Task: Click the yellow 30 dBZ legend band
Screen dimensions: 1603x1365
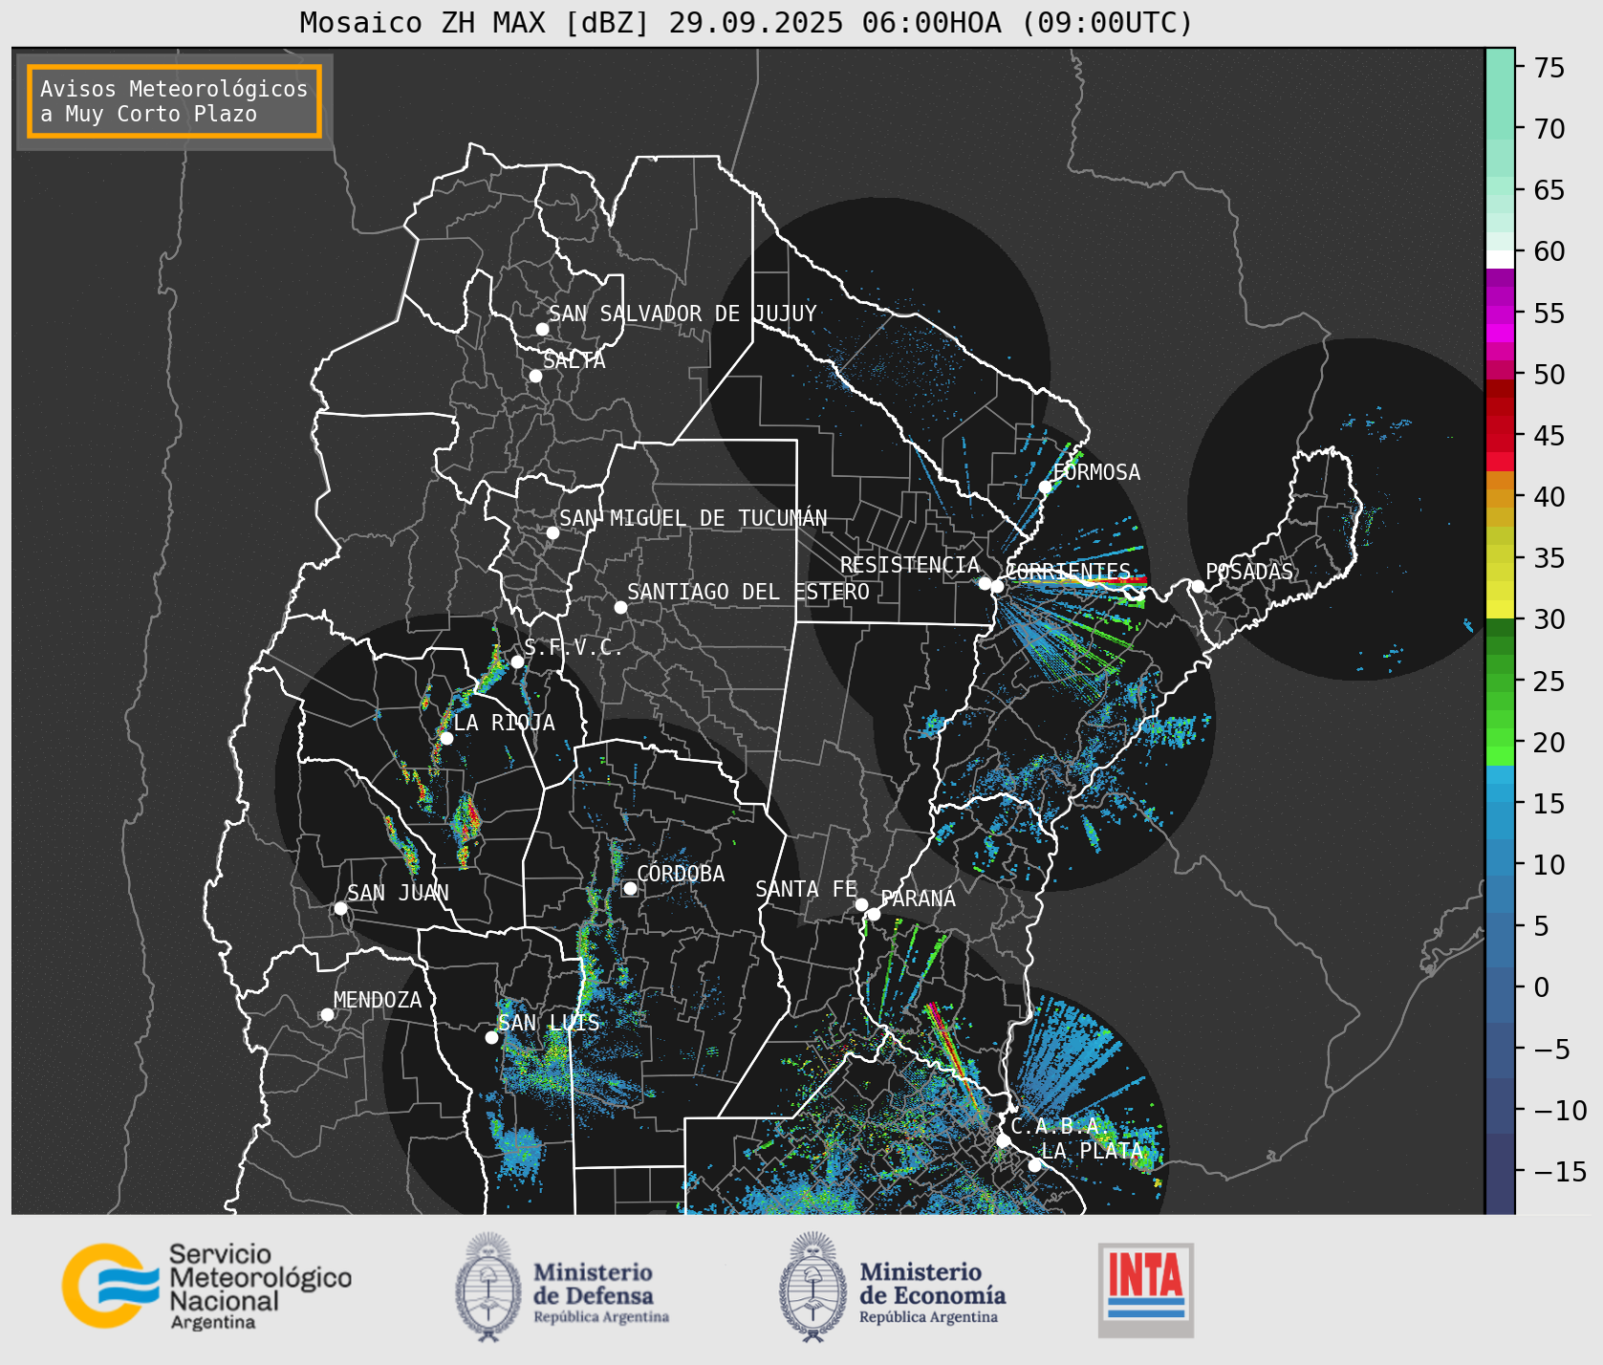Action: 1500,609
